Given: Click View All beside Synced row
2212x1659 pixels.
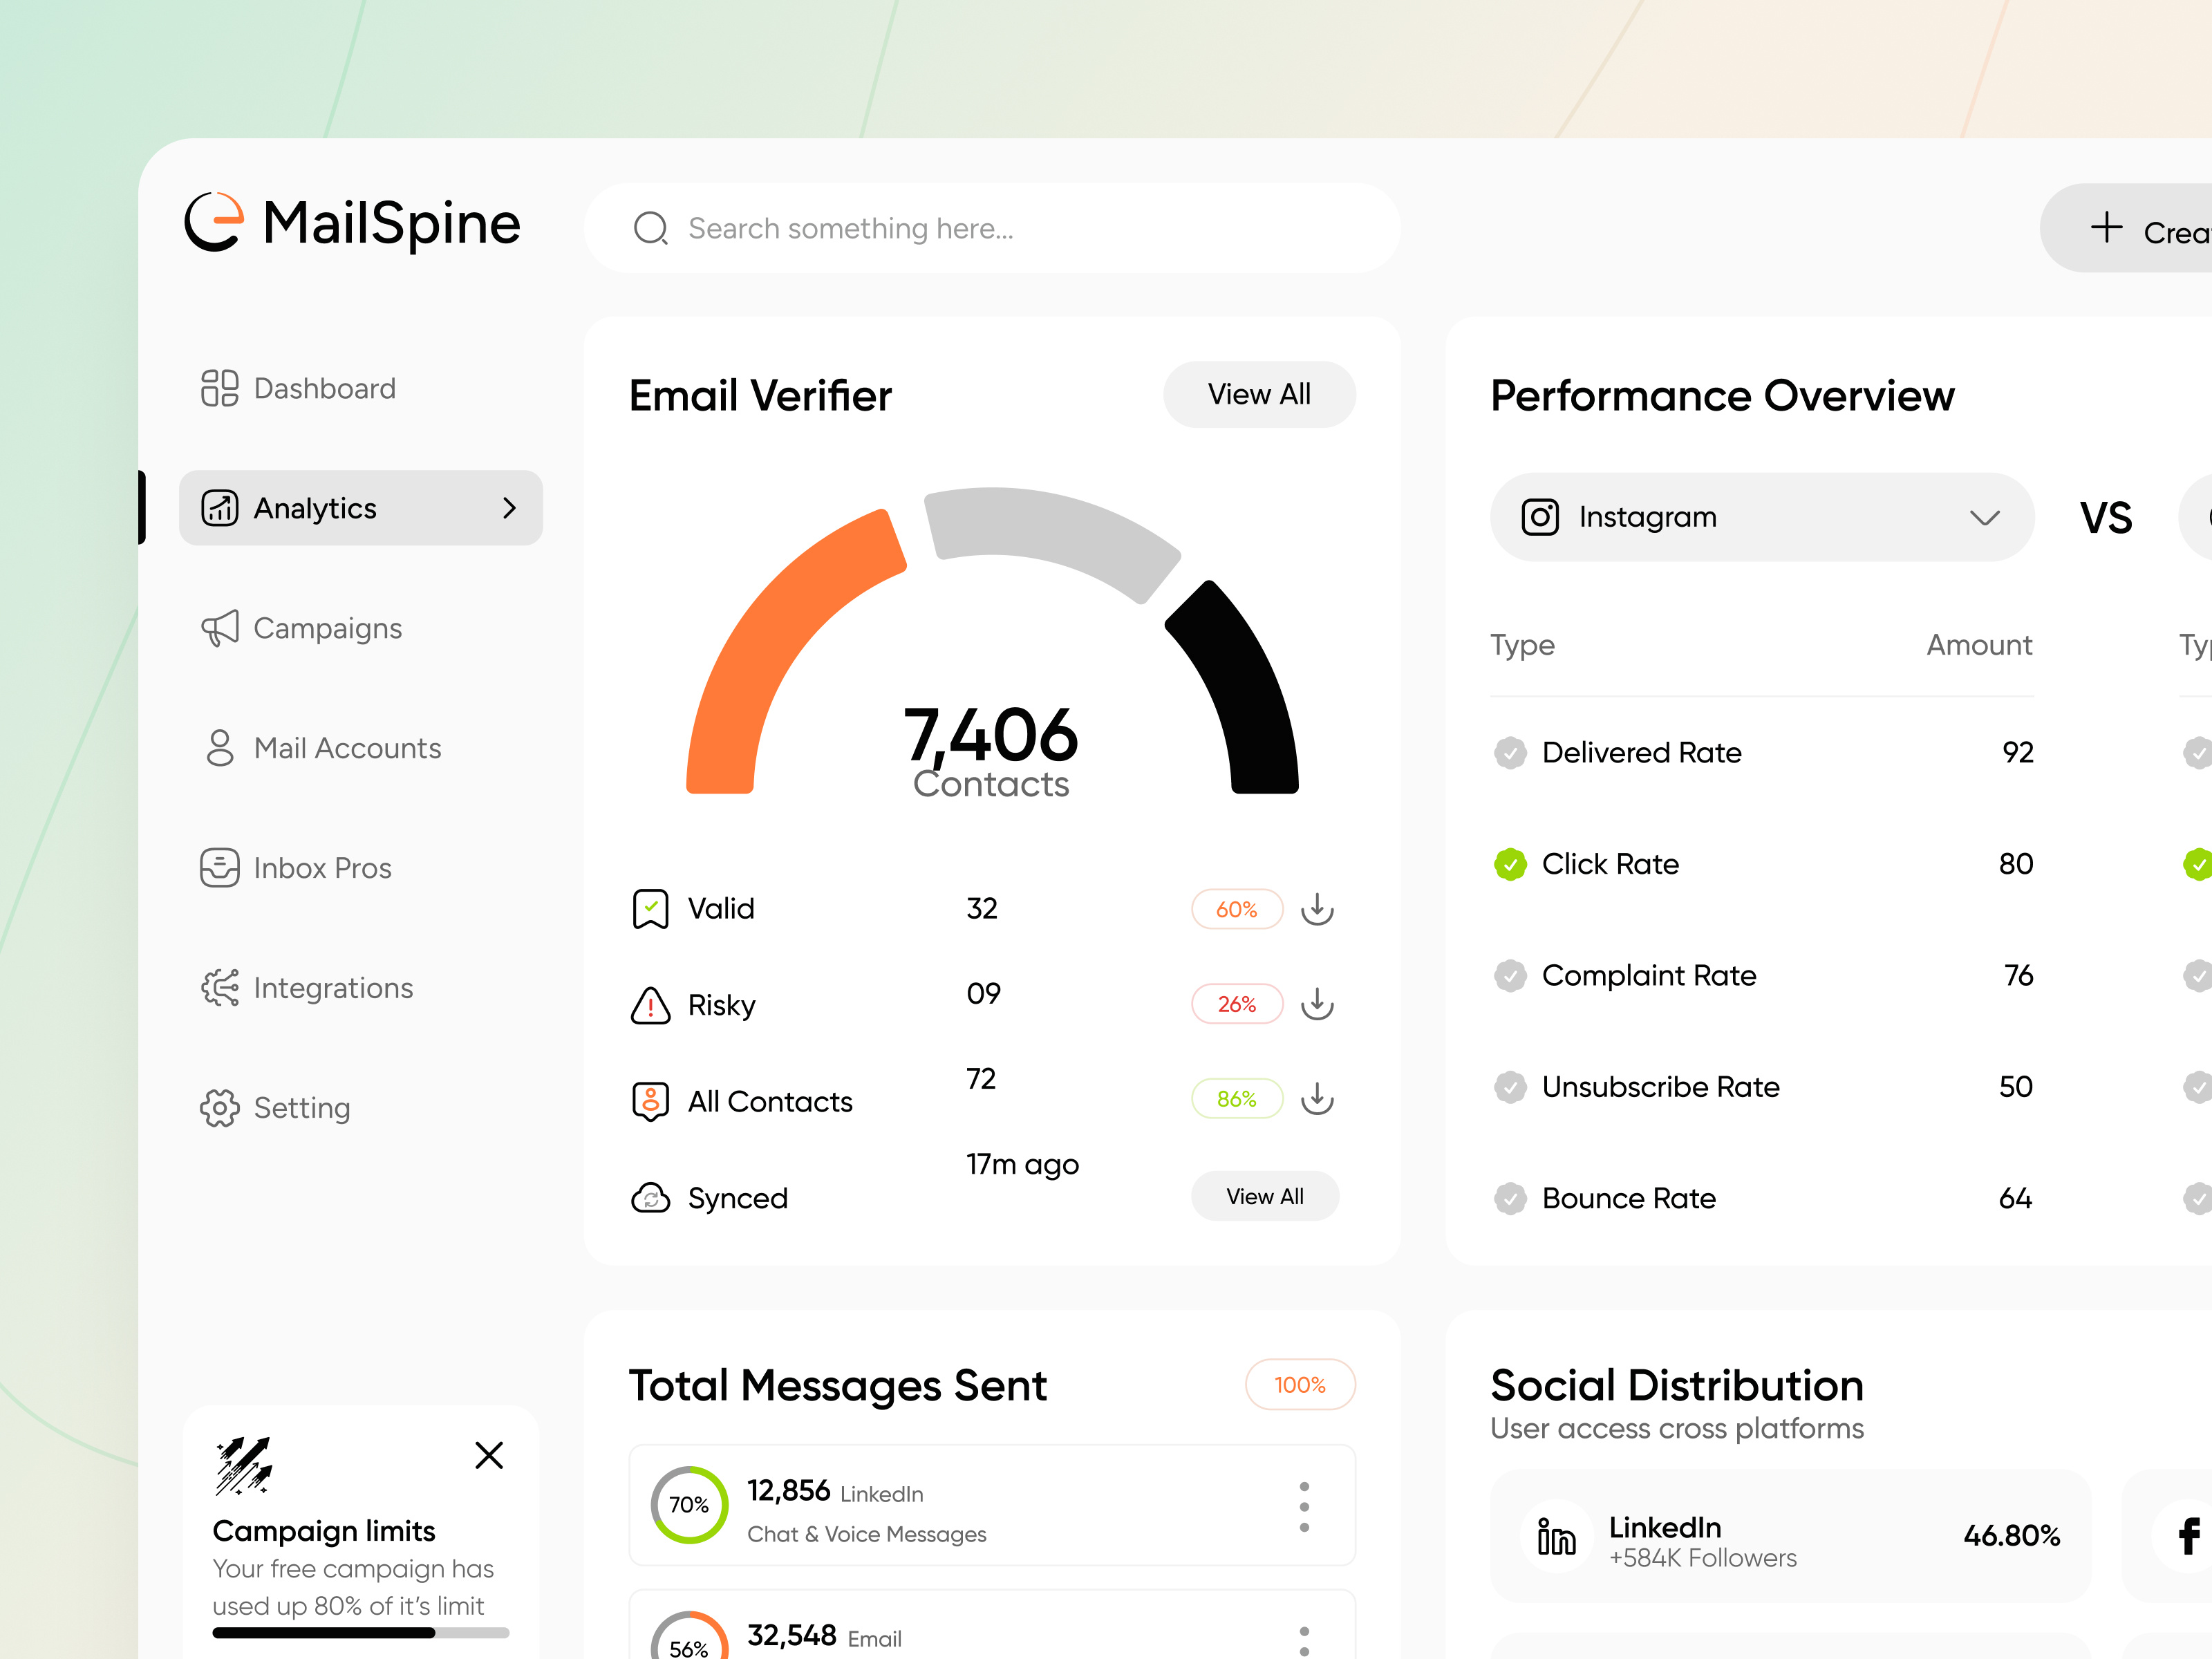Looking at the screenshot, I should (1264, 1196).
